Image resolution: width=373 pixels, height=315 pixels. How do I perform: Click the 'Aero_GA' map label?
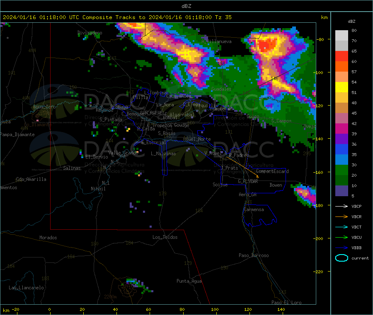(x=247, y=195)
